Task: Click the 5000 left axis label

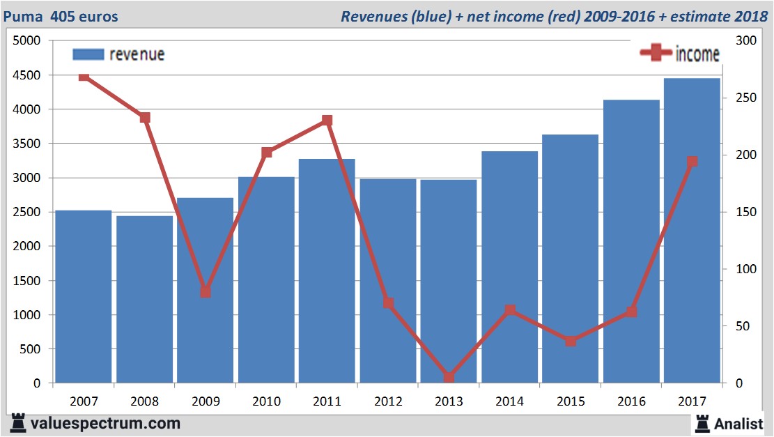Action: [x=28, y=40]
